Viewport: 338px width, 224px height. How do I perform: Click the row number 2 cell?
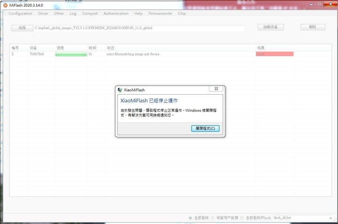(13, 54)
